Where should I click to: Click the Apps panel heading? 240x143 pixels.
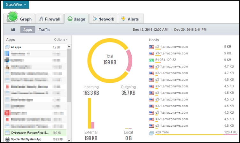click(x=11, y=40)
